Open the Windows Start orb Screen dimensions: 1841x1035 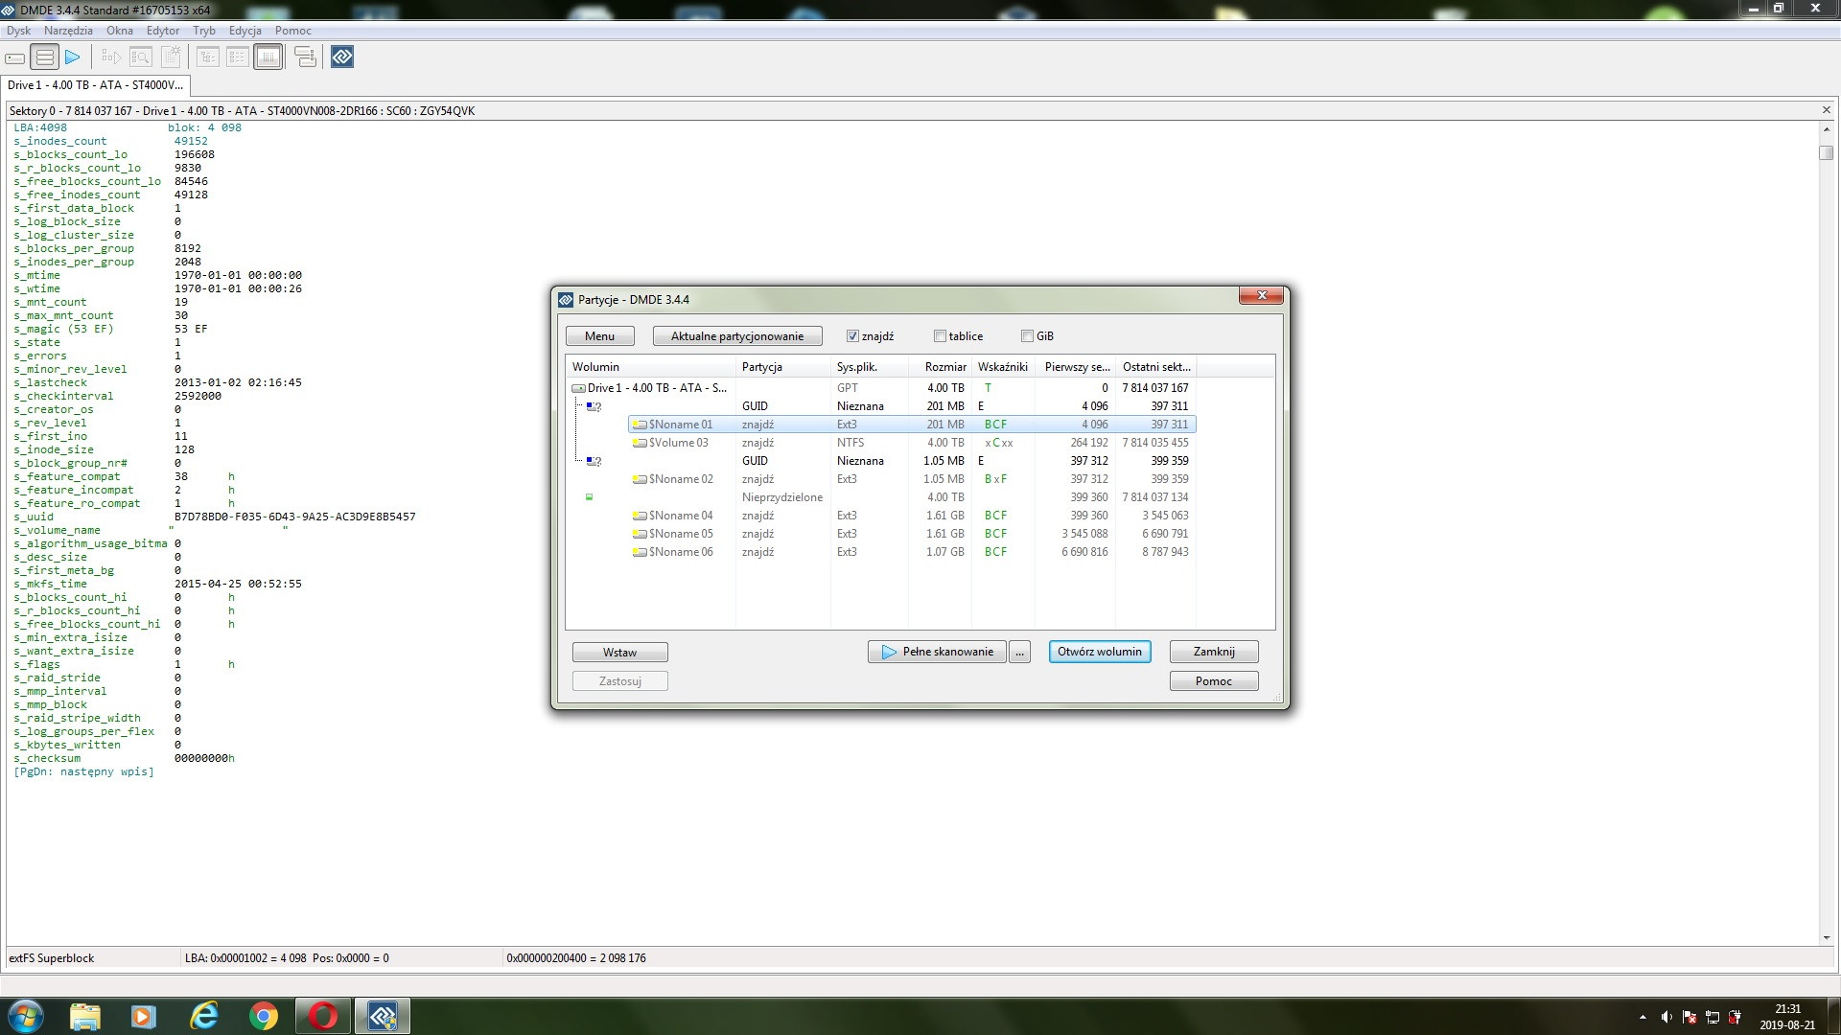[x=26, y=1016]
